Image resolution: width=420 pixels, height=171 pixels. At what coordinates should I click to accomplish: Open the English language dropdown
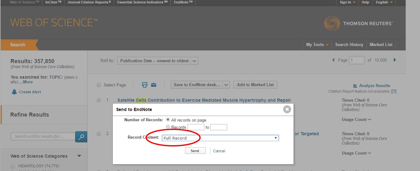tap(384, 2)
